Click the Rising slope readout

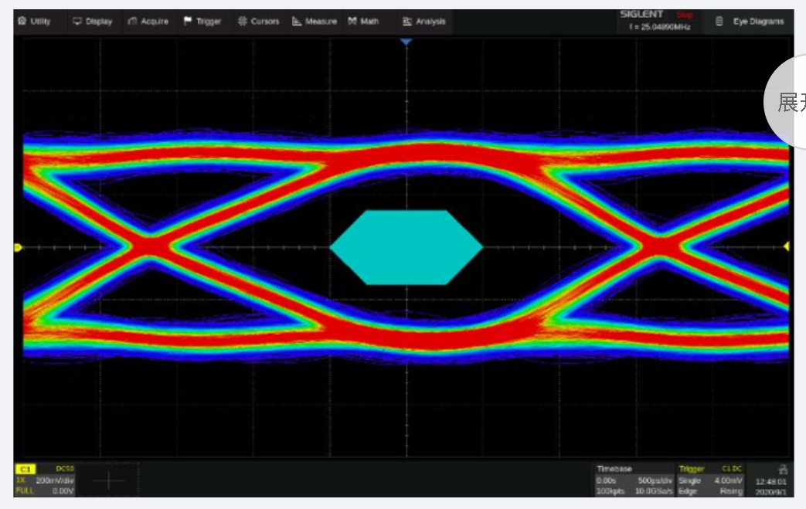tap(732, 491)
